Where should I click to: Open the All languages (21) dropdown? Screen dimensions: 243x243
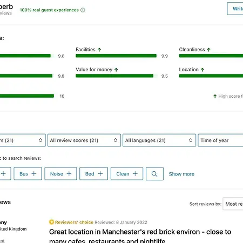click(x=159, y=140)
